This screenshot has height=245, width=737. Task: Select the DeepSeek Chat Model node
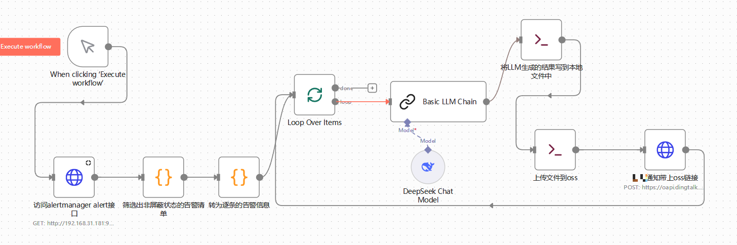[428, 167]
